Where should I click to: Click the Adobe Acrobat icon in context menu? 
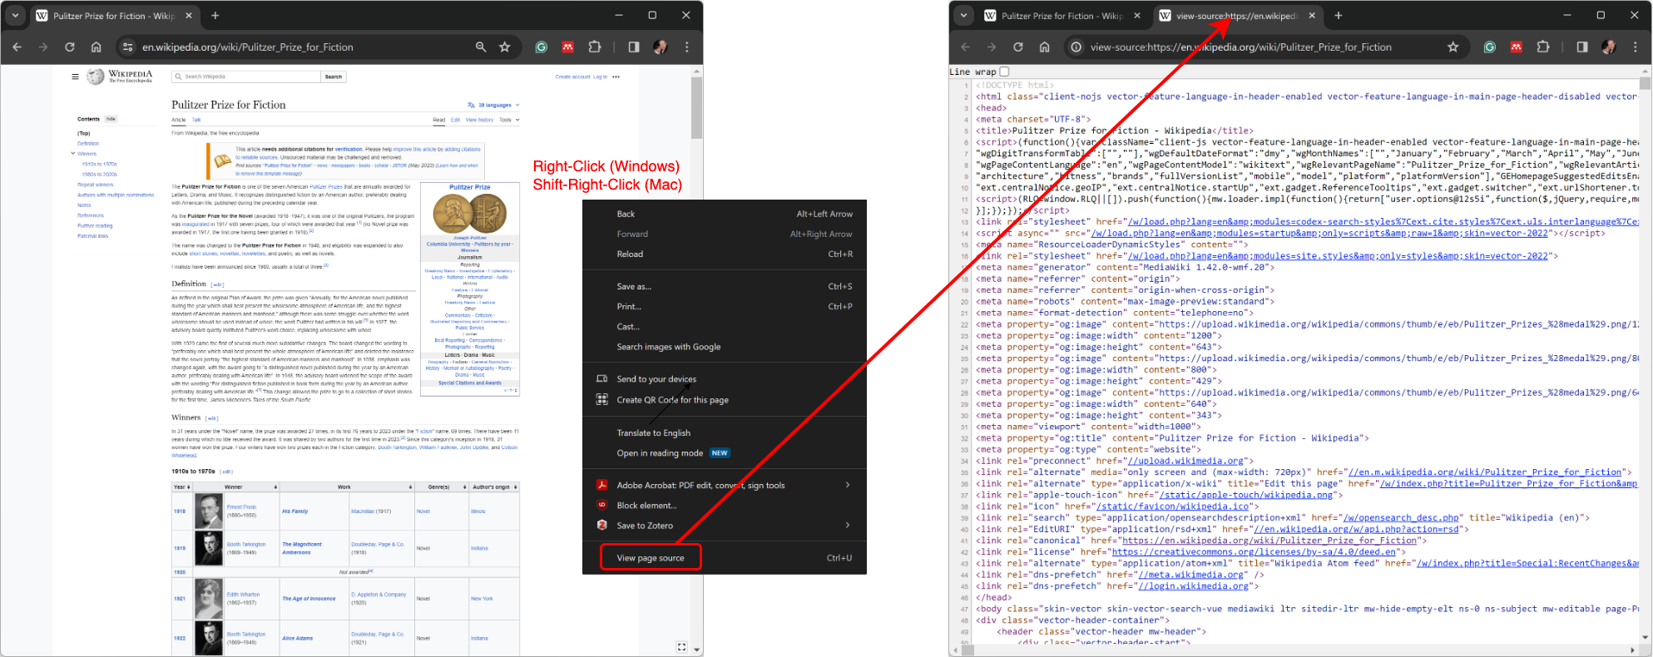coord(601,486)
